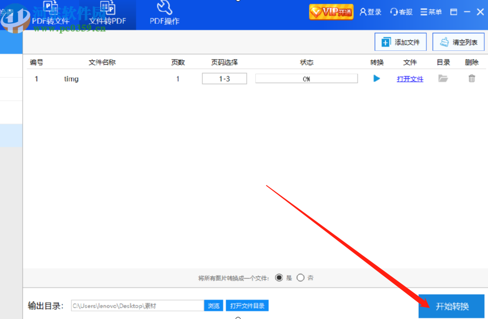Open the timg file via 打开文件 link
This screenshot has height=319, width=488.
point(410,78)
